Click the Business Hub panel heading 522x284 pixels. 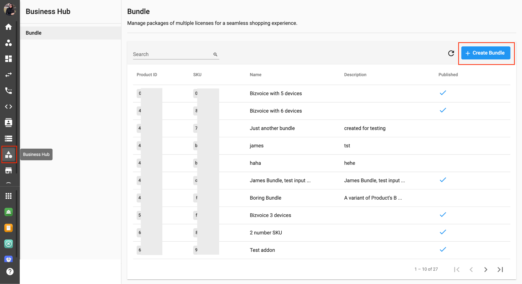(x=48, y=11)
